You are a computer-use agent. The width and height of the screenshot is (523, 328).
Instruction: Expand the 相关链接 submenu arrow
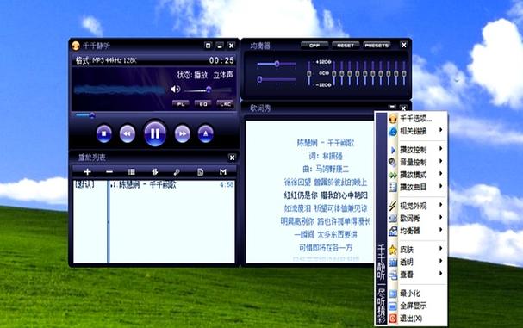(x=441, y=130)
